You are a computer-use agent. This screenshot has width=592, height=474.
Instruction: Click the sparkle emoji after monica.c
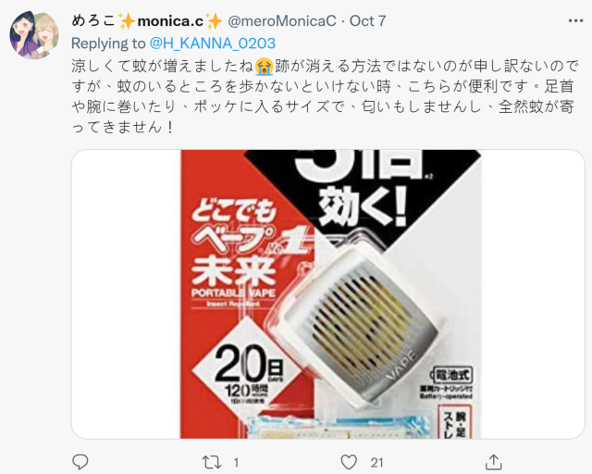pyautogui.click(x=214, y=21)
